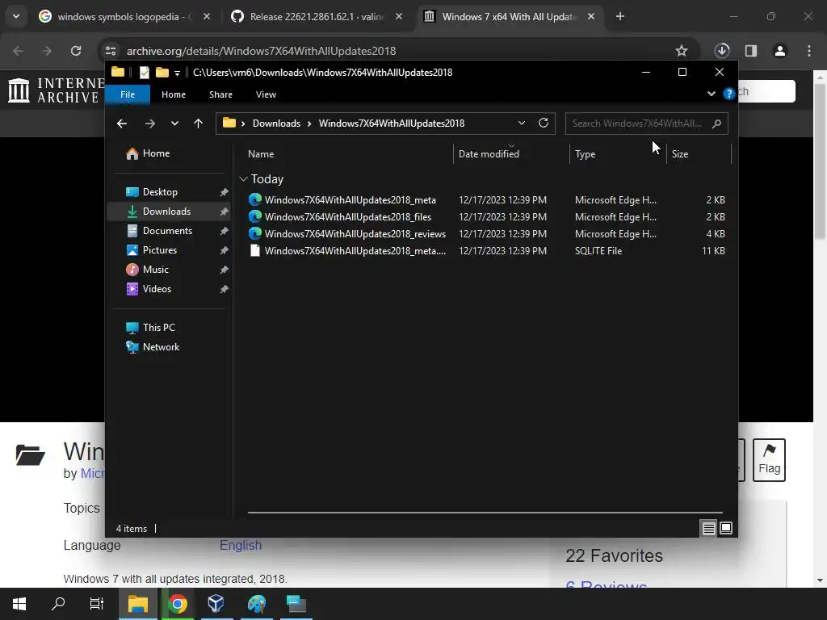Click the magnifier icon in Explorer search box
The width and height of the screenshot is (827, 620).
click(716, 124)
